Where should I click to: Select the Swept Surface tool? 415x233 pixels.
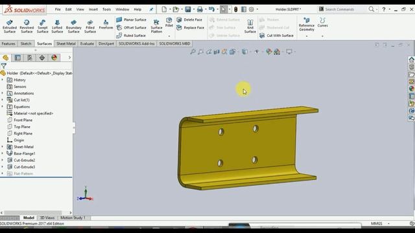(42, 26)
